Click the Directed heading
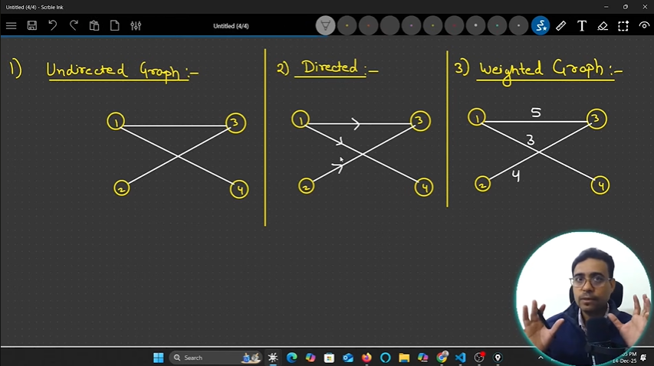The image size is (654, 366). point(340,67)
